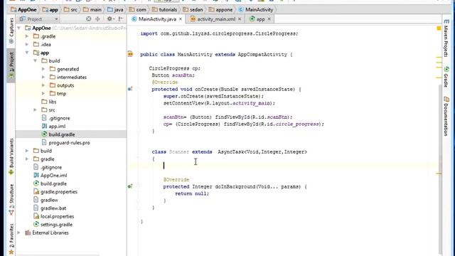Click java breadcrumb in navigation bar

(115, 9)
